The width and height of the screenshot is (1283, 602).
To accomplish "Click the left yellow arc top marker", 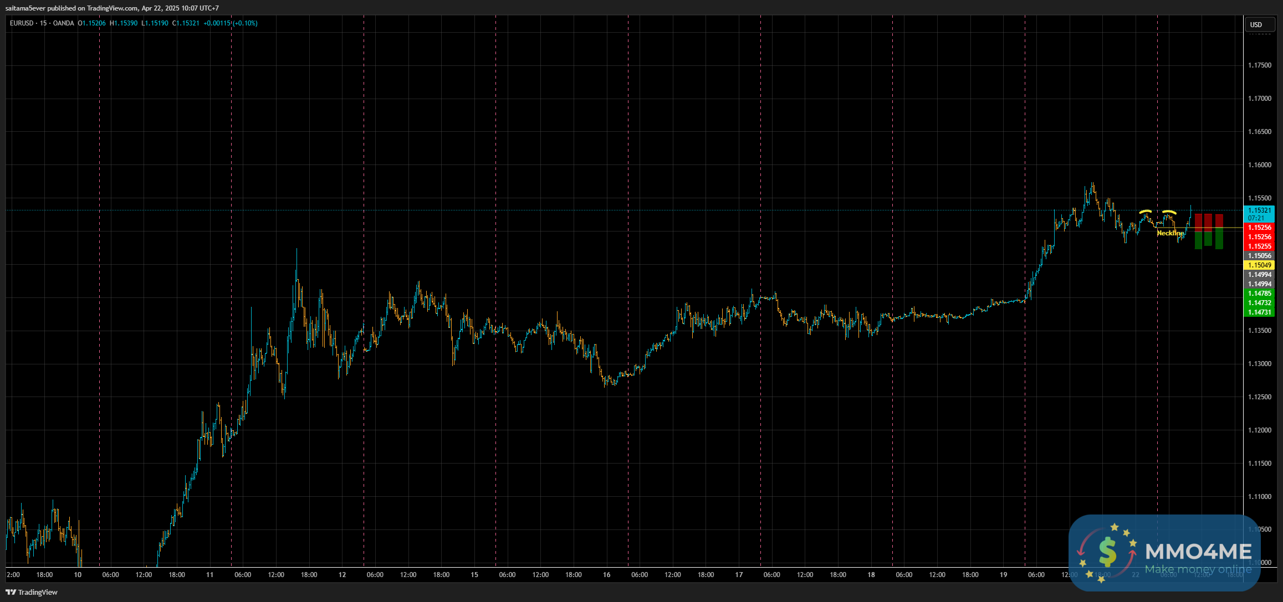I will click(x=1145, y=212).
